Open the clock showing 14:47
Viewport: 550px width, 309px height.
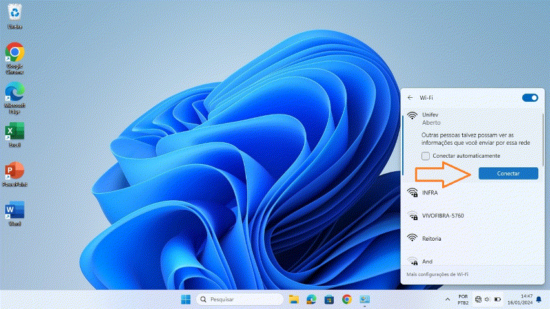point(520,299)
